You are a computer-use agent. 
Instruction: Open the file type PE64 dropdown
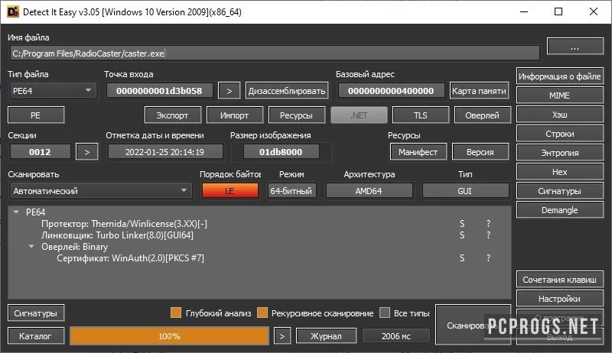pyautogui.click(x=52, y=91)
